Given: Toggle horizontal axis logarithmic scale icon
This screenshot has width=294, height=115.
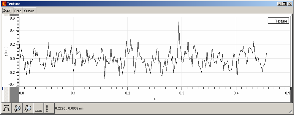Looking at the screenshot, I should coord(39,108).
